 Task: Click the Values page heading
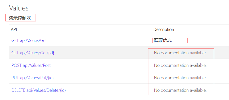(19, 8)
